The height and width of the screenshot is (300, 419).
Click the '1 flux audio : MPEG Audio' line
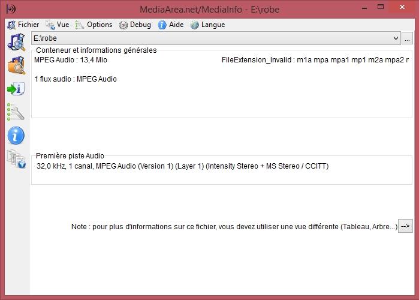pyautogui.click(x=76, y=79)
